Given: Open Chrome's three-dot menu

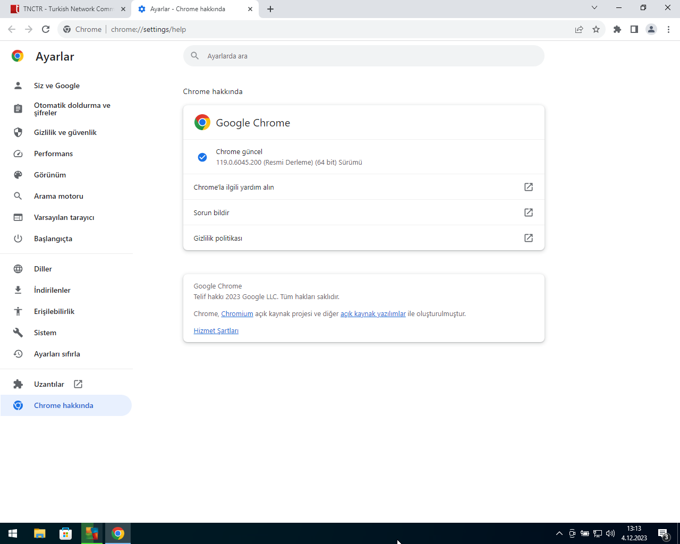Looking at the screenshot, I should tap(668, 29).
